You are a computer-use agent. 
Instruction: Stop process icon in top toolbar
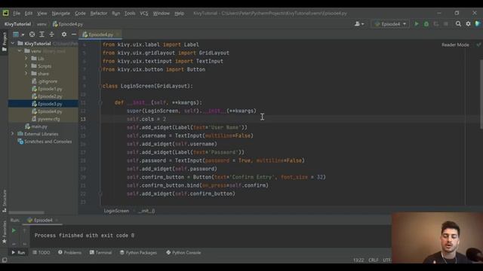446,24
